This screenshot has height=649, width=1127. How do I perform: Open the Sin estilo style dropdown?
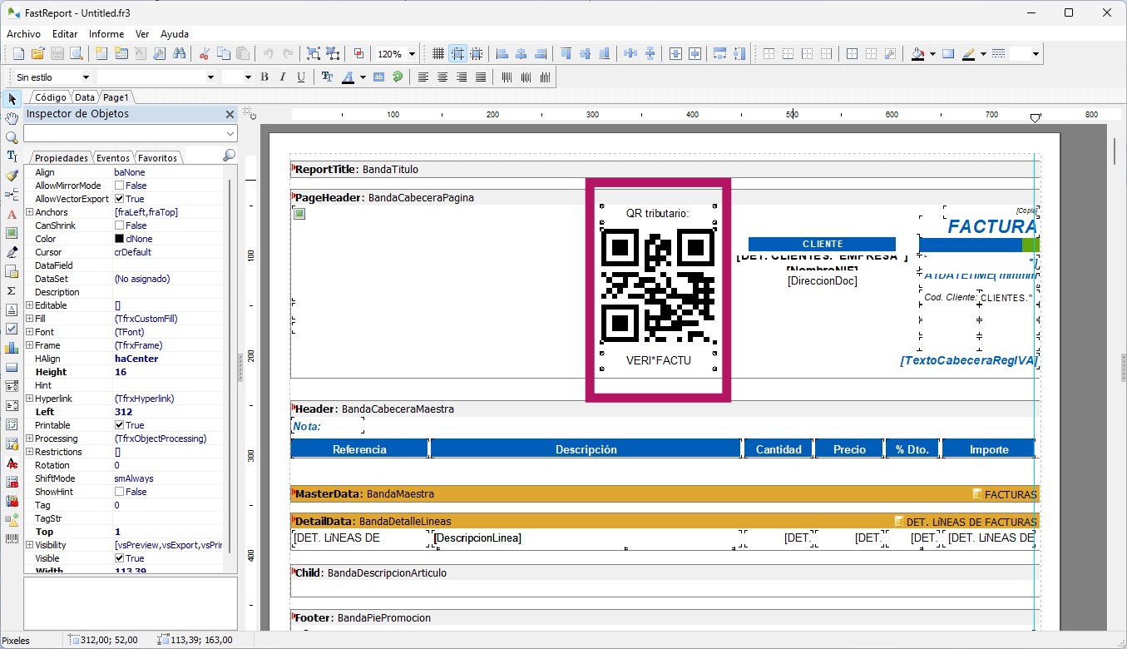[x=84, y=77]
